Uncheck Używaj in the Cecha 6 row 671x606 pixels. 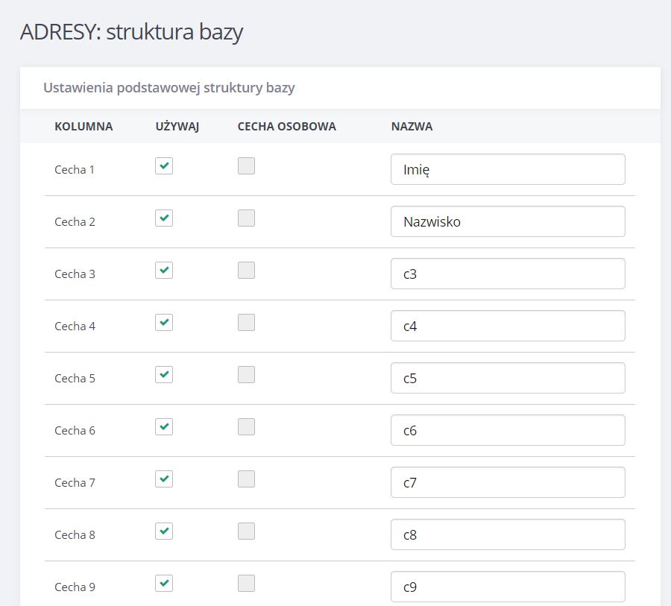(x=164, y=427)
